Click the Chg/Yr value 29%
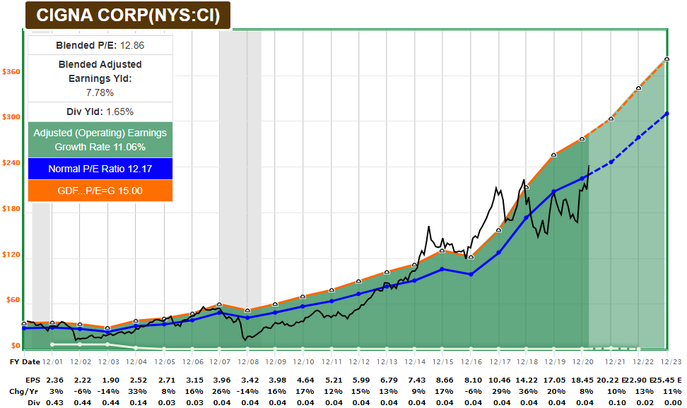The width and height of the screenshot is (687, 408). (x=500, y=391)
